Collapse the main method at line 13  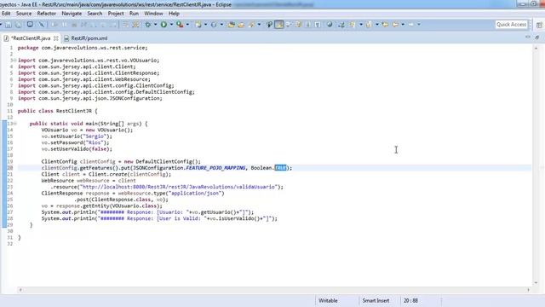click(x=15, y=124)
